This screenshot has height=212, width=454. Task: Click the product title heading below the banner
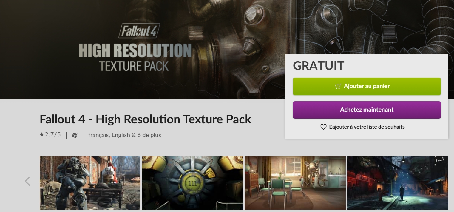pyautogui.click(x=145, y=119)
